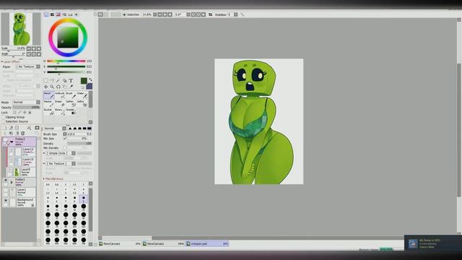The height and width of the screenshot is (260, 462).
Task: Select the Pencil brush tool
Action: [49, 95]
